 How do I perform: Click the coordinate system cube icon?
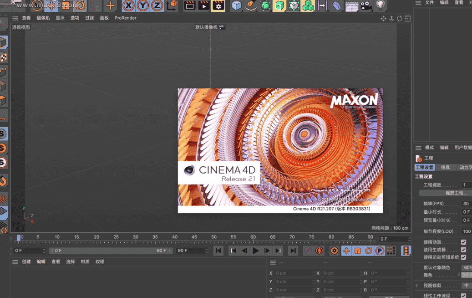coord(172,5)
